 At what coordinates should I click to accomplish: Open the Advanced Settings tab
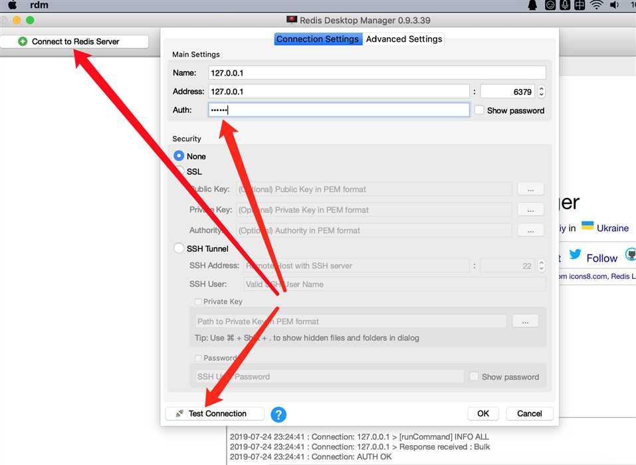pyautogui.click(x=404, y=39)
